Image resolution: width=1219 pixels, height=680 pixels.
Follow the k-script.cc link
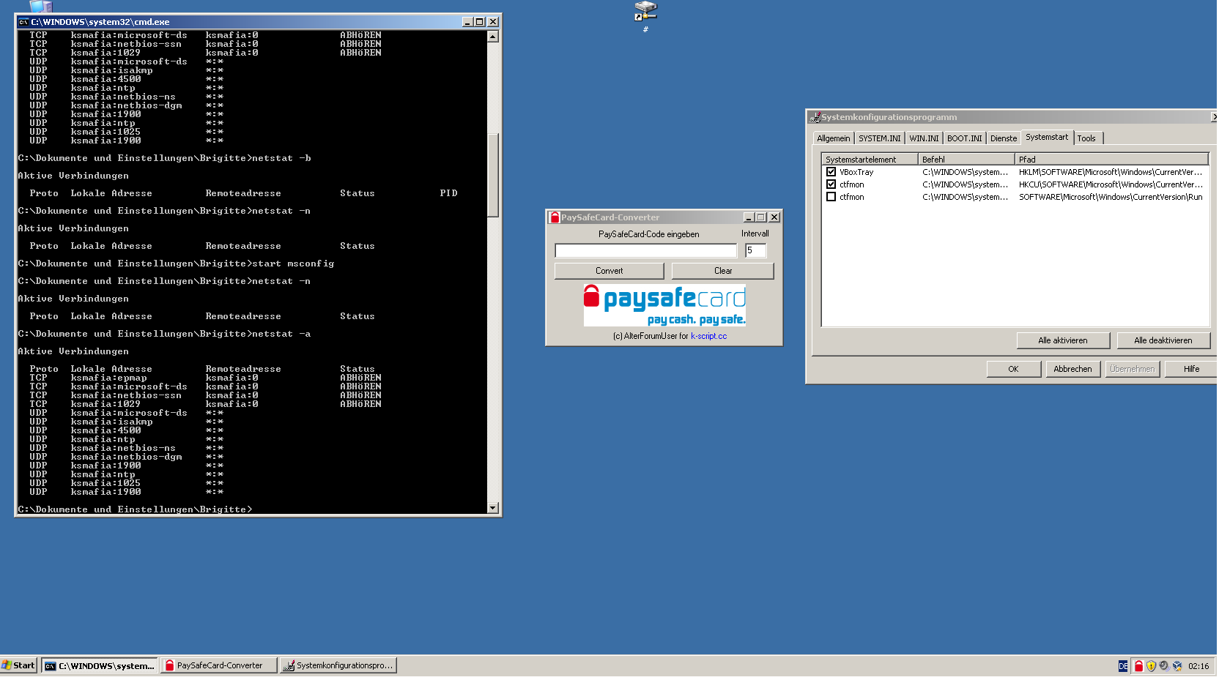708,337
